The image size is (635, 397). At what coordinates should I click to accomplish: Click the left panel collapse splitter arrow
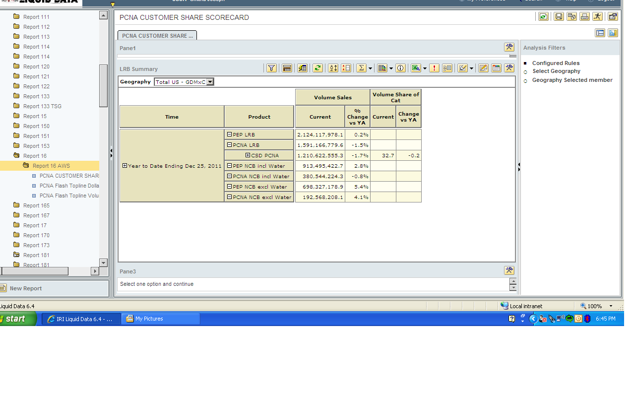tap(111, 153)
